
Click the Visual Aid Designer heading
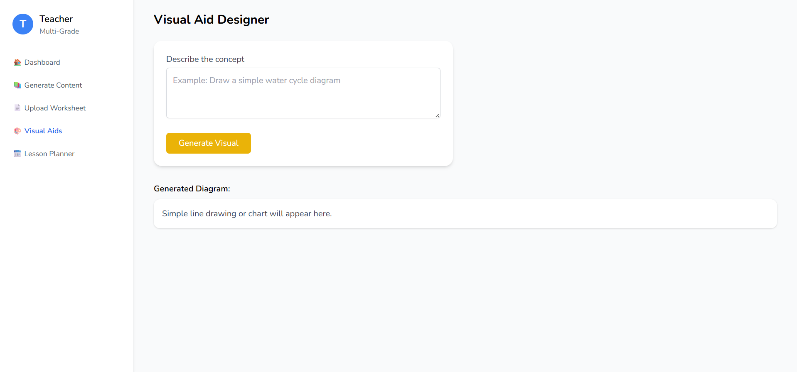(x=212, y=20)
